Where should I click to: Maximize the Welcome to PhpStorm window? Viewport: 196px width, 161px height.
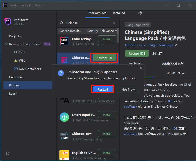178,5
